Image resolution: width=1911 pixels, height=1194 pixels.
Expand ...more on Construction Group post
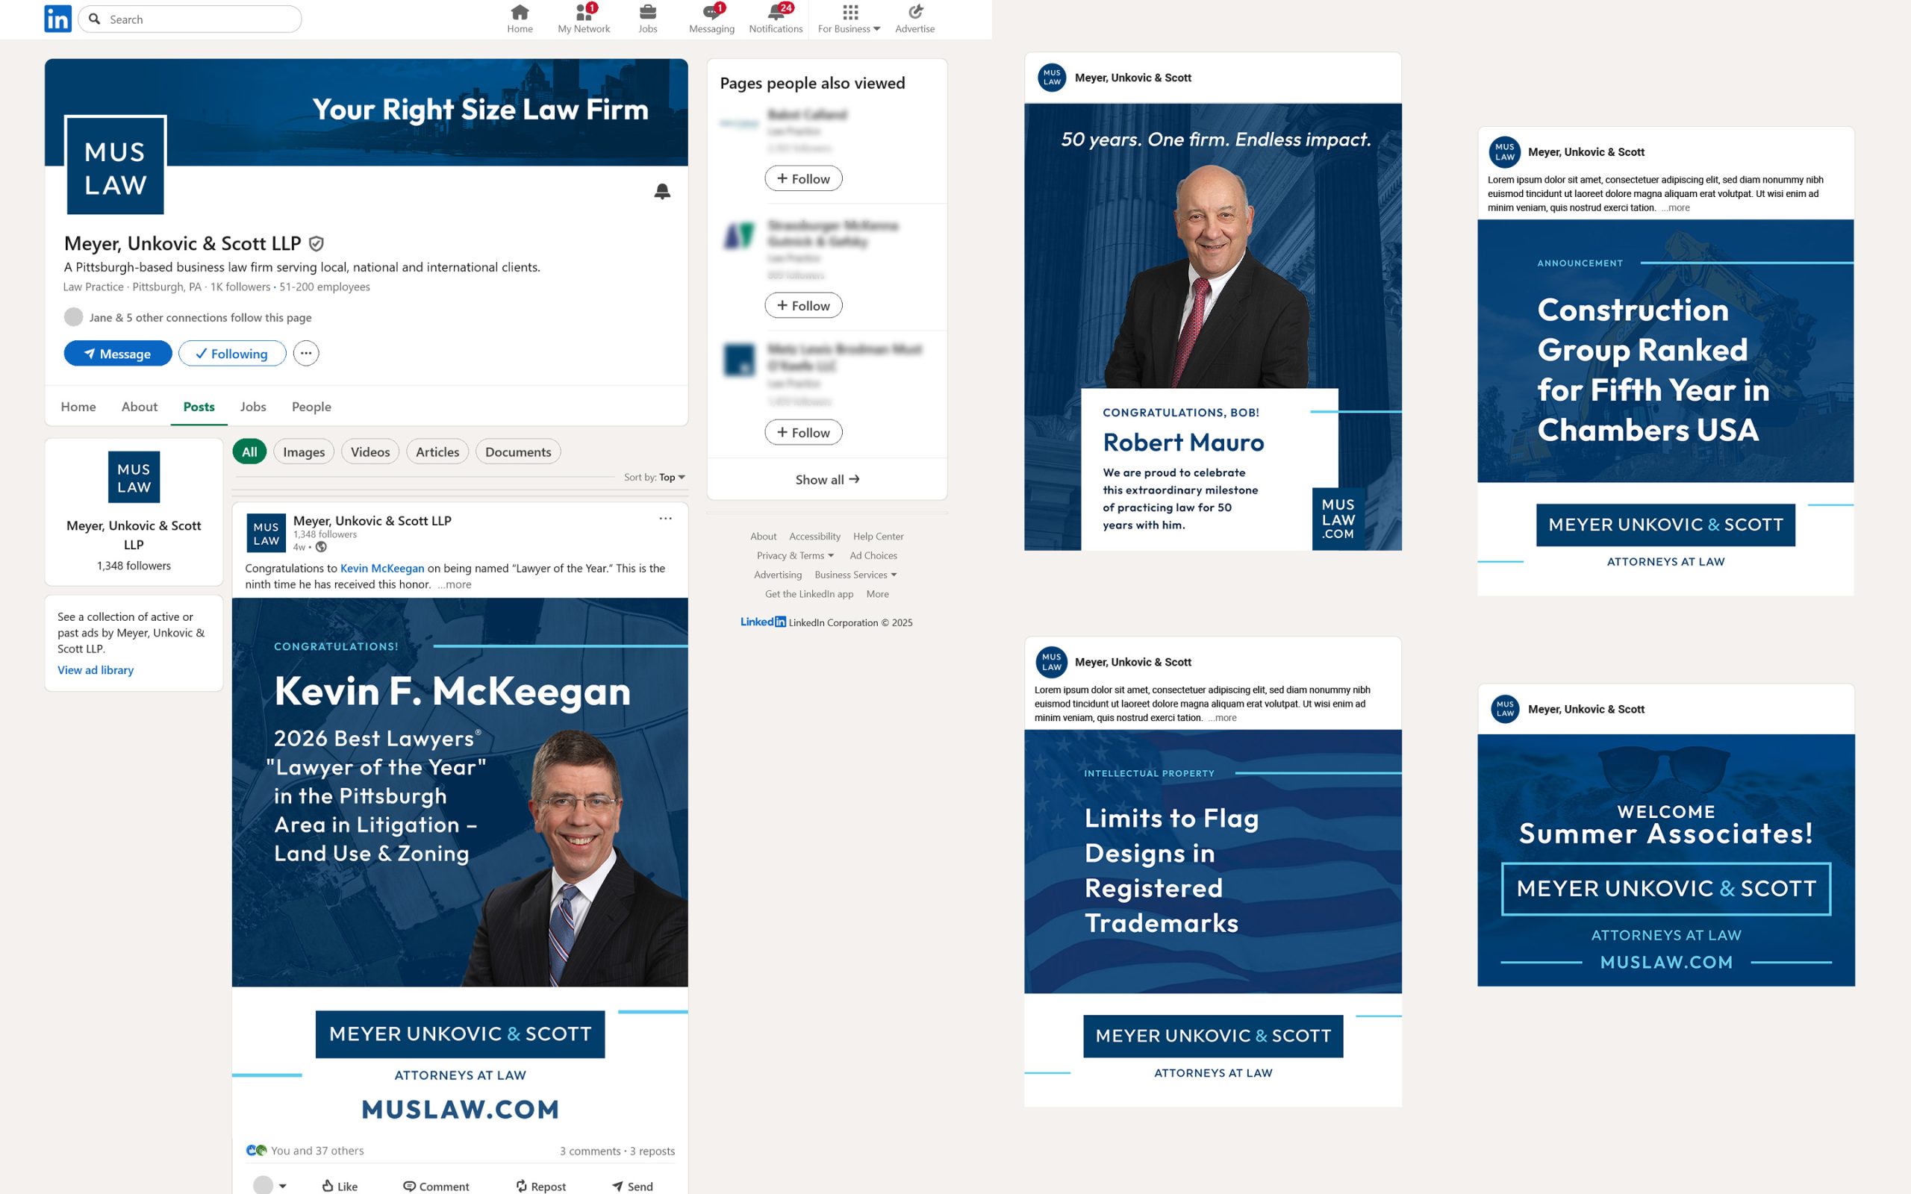tap(1675, 207)
